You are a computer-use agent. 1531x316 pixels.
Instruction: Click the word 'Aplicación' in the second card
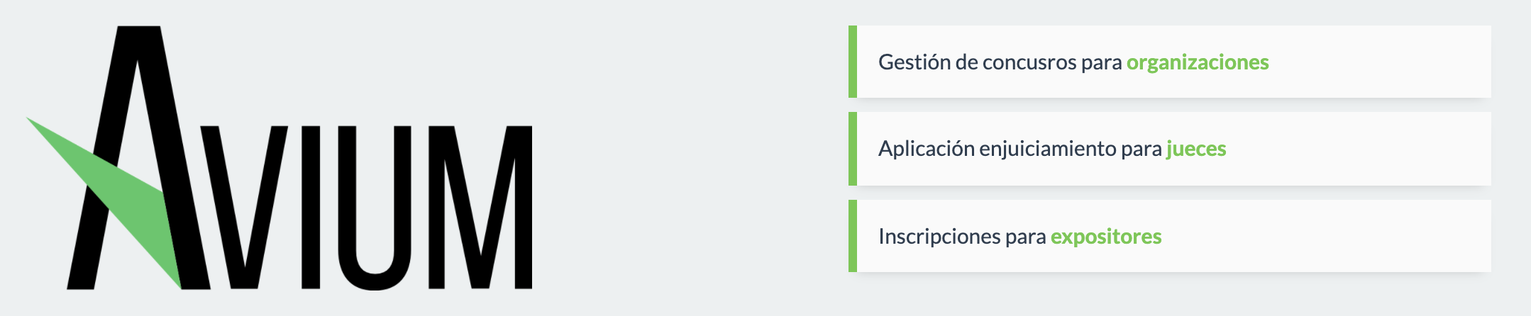click(926, 149)
